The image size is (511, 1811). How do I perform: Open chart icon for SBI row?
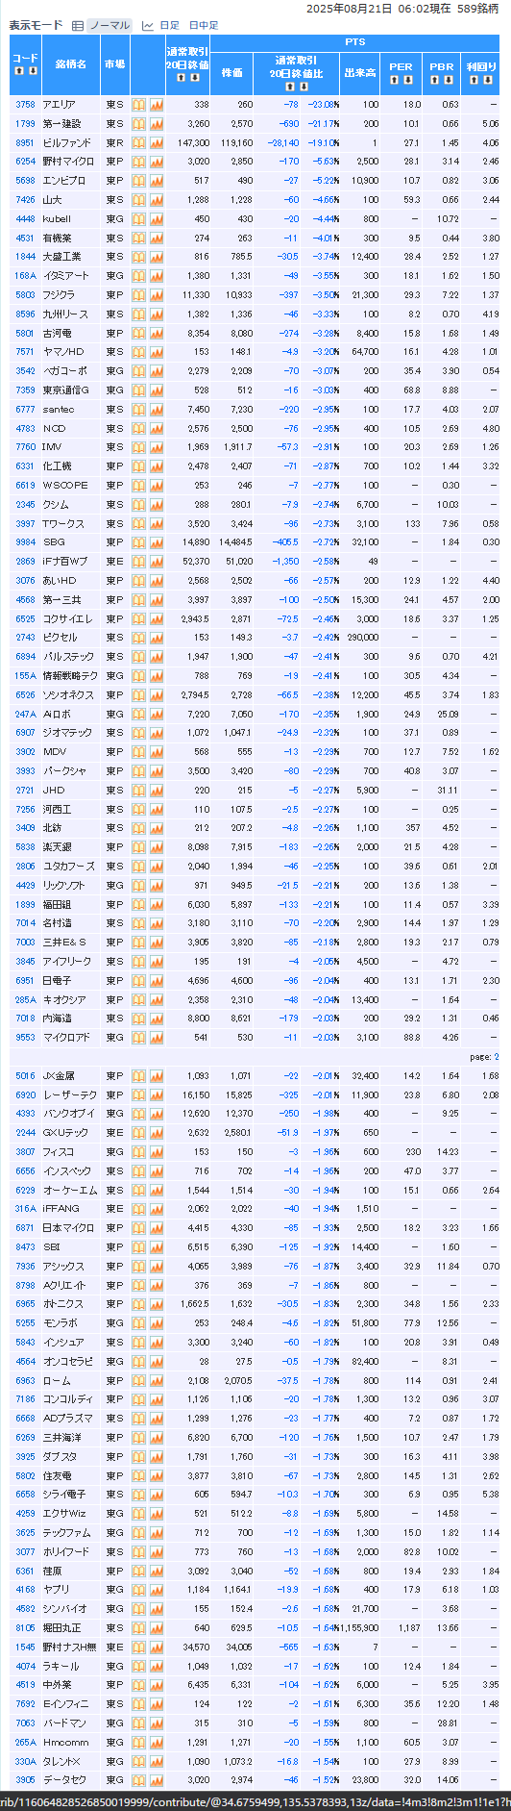point(157,1247)
